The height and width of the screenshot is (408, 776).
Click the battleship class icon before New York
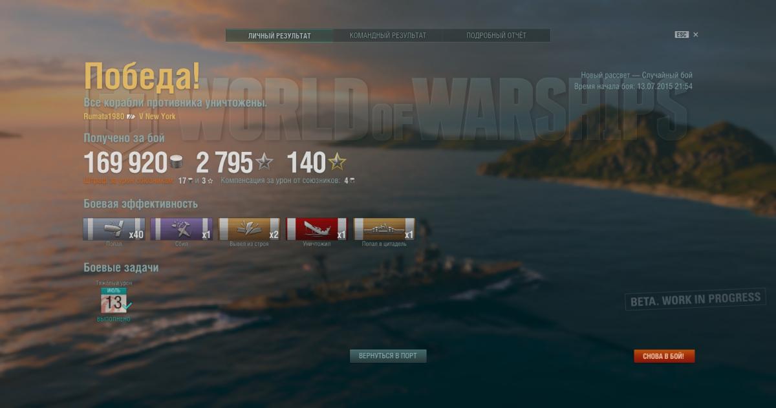131,116
